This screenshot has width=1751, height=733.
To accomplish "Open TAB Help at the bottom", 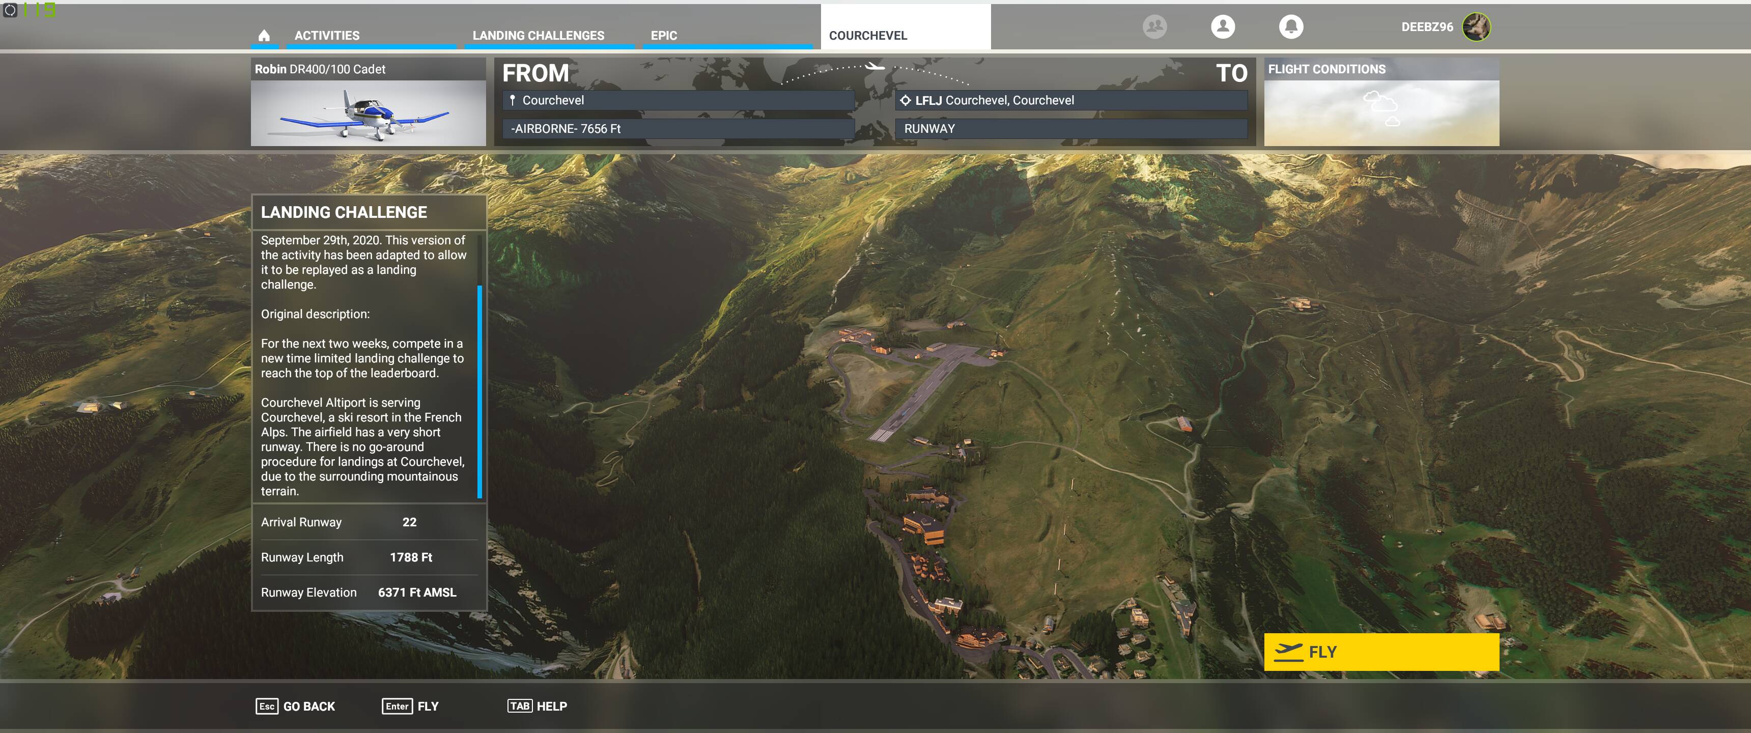I will [x=537, y=706].
